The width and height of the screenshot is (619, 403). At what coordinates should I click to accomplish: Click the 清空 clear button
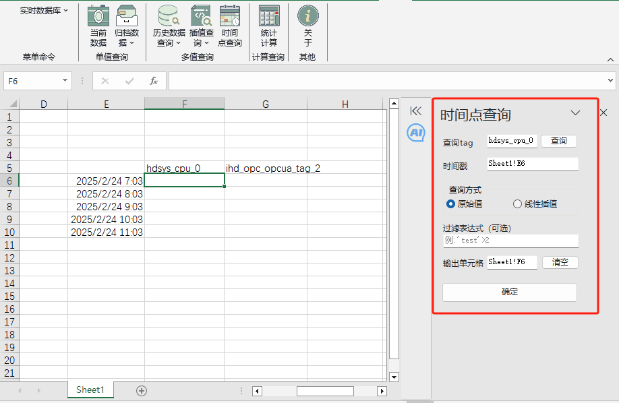pos(560,262)
